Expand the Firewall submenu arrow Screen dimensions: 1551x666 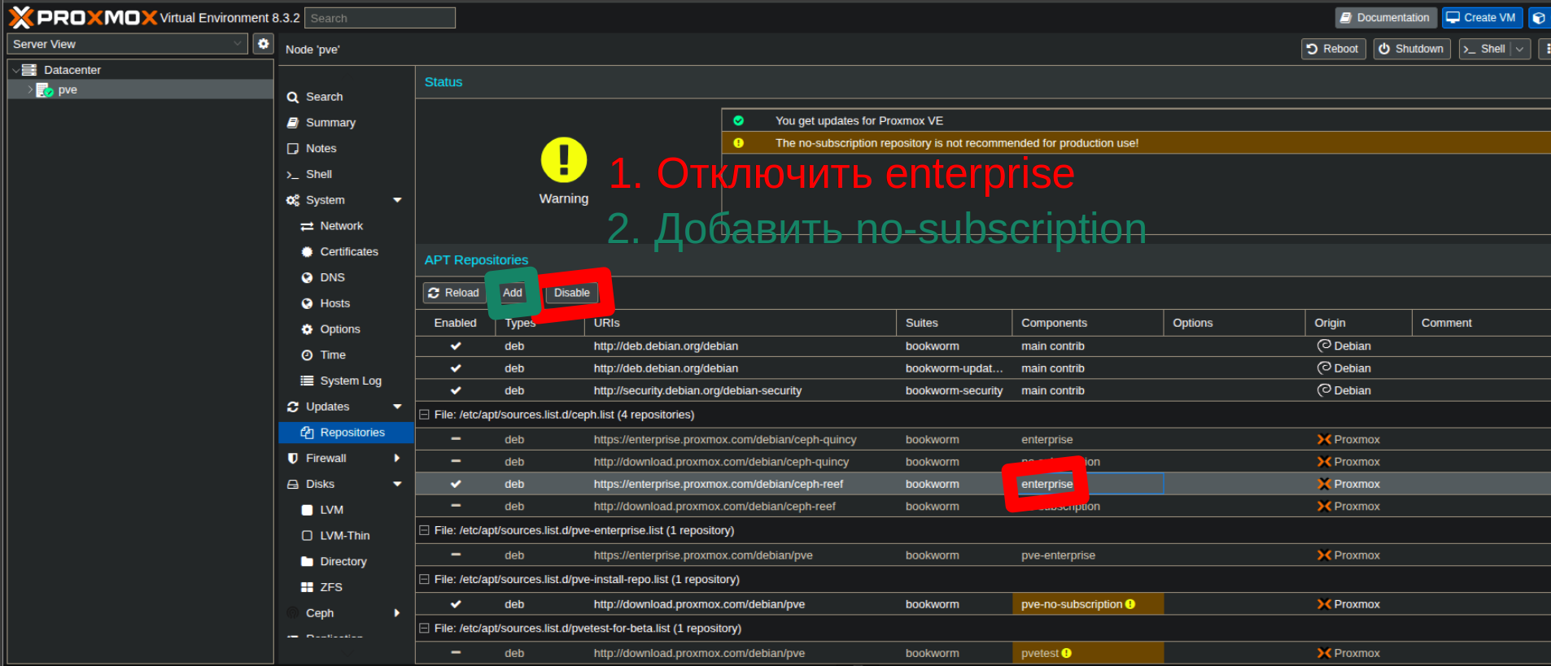397,459
